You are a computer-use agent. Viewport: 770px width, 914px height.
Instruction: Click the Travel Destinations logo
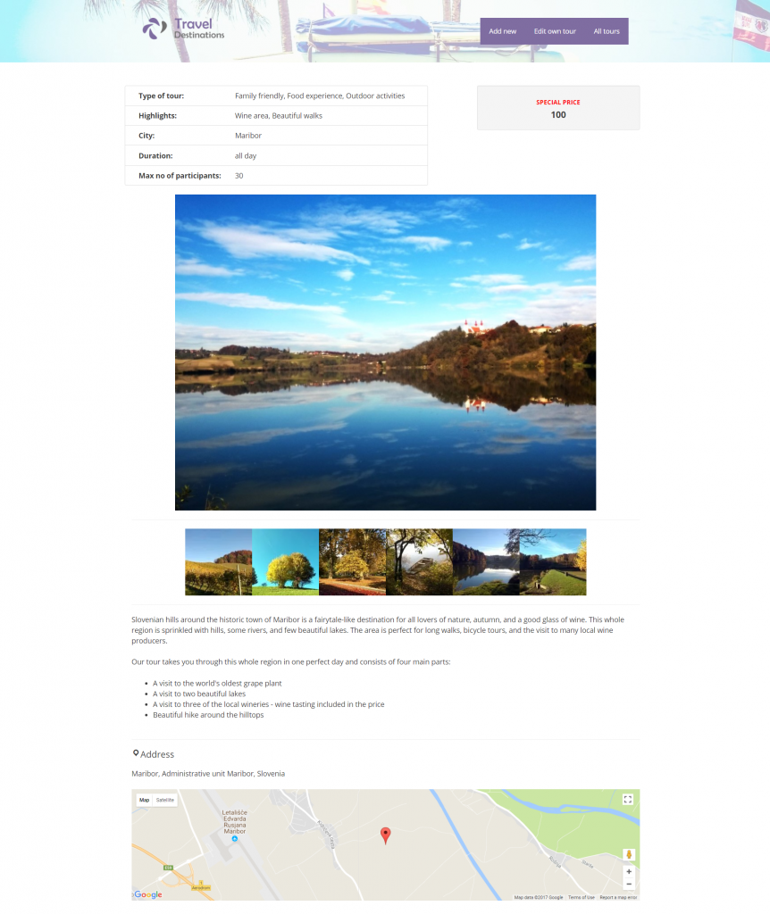183,29
